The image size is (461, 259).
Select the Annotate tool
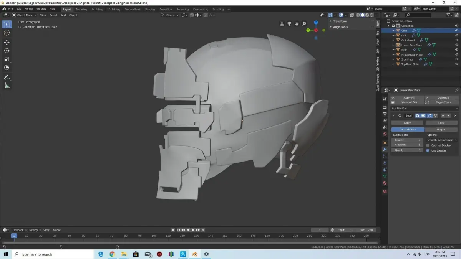[x=7, y=77]
